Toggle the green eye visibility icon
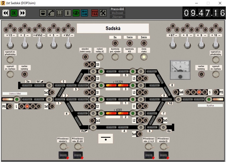 [76, 13]
